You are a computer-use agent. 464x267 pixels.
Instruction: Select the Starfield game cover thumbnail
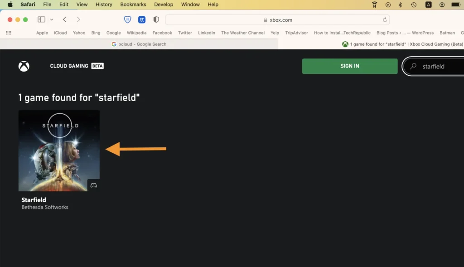click(59, 150)
